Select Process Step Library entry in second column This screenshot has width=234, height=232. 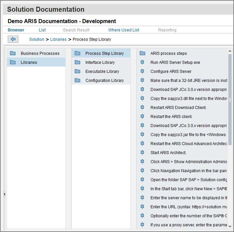(101, 53)
